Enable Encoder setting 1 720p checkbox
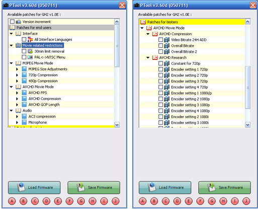 tap(160, 69)
